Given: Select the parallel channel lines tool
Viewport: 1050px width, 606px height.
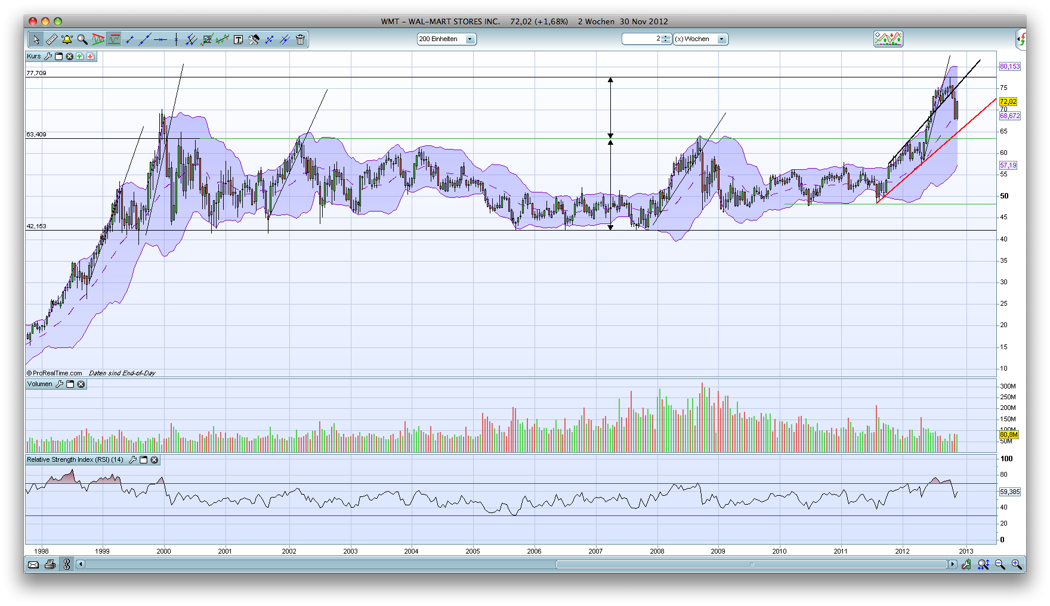Looking at the screenshot, I should click(192, 39).
